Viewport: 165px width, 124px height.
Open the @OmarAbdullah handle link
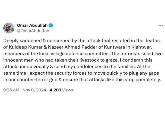tap(33, 31)
